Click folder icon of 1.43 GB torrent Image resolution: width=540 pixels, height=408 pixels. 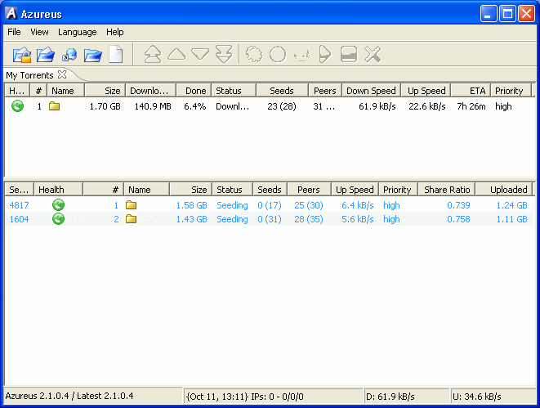(x=132, y=219)
